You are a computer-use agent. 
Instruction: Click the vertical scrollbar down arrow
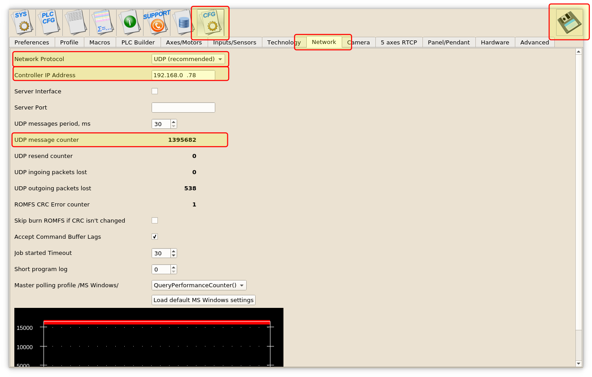click(x=579, y=364)
